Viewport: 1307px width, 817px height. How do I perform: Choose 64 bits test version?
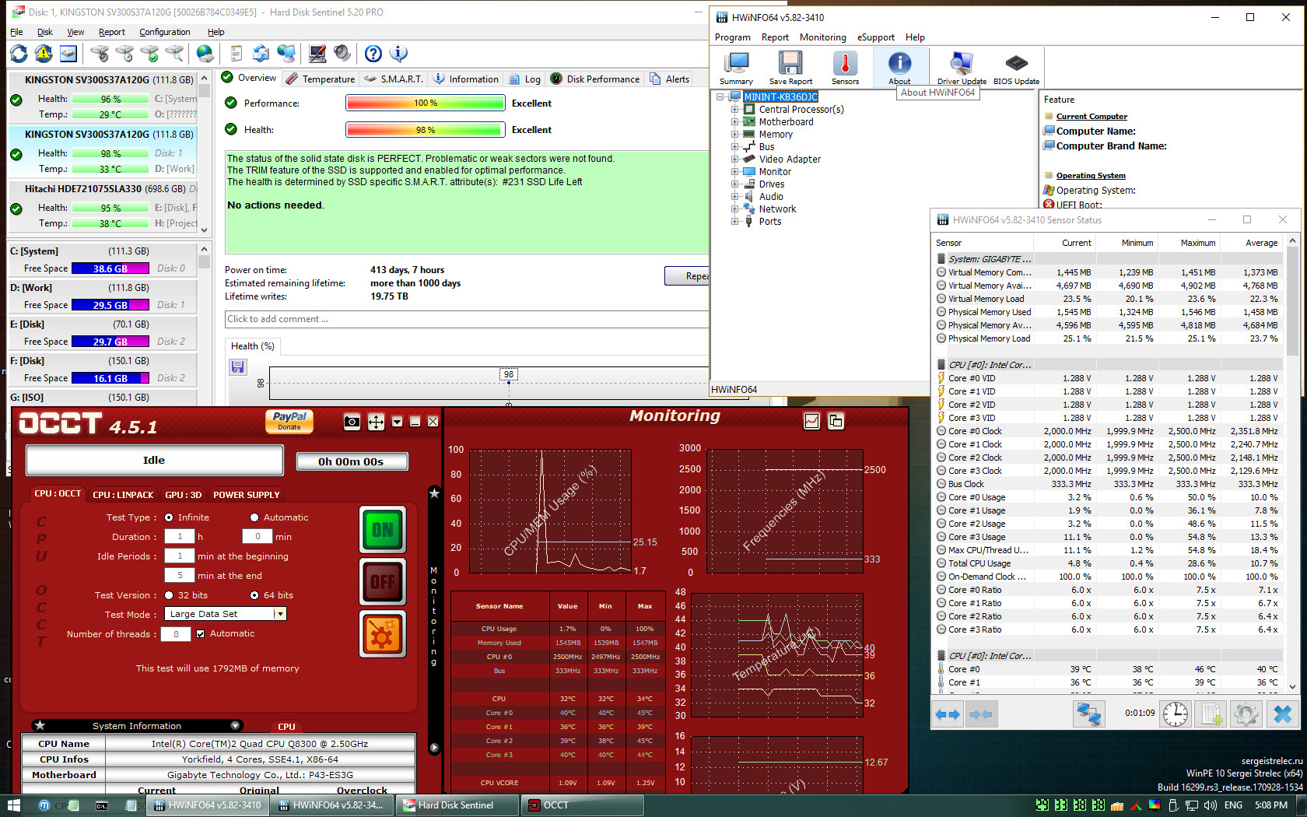tap(254, 595)
